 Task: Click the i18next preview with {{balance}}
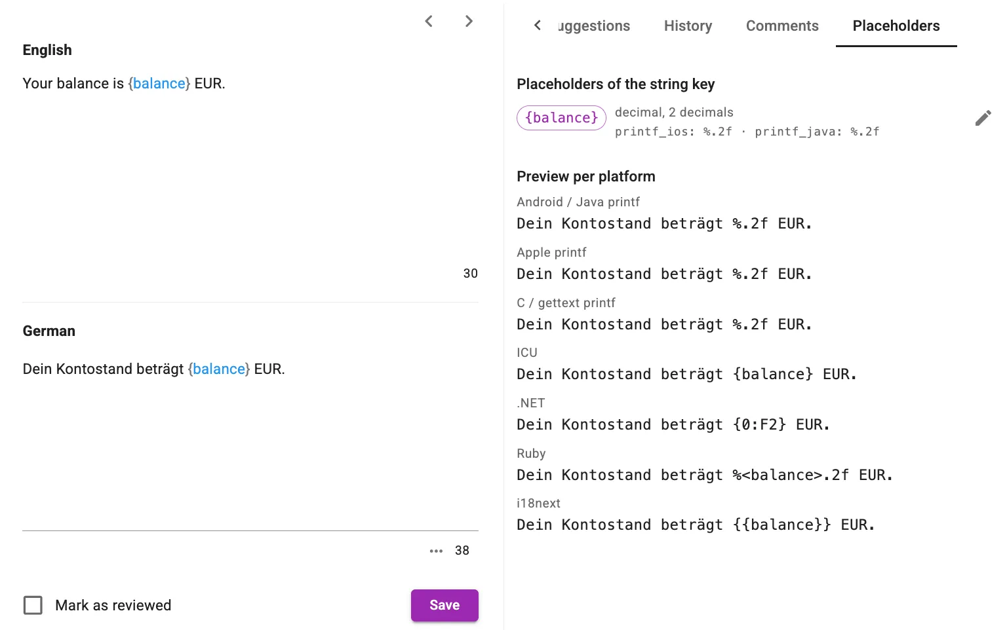click(x=696, y=525)
